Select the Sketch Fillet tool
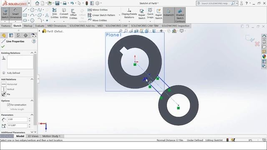This screenshot has height=150, width=267. (x=40, y=20)
